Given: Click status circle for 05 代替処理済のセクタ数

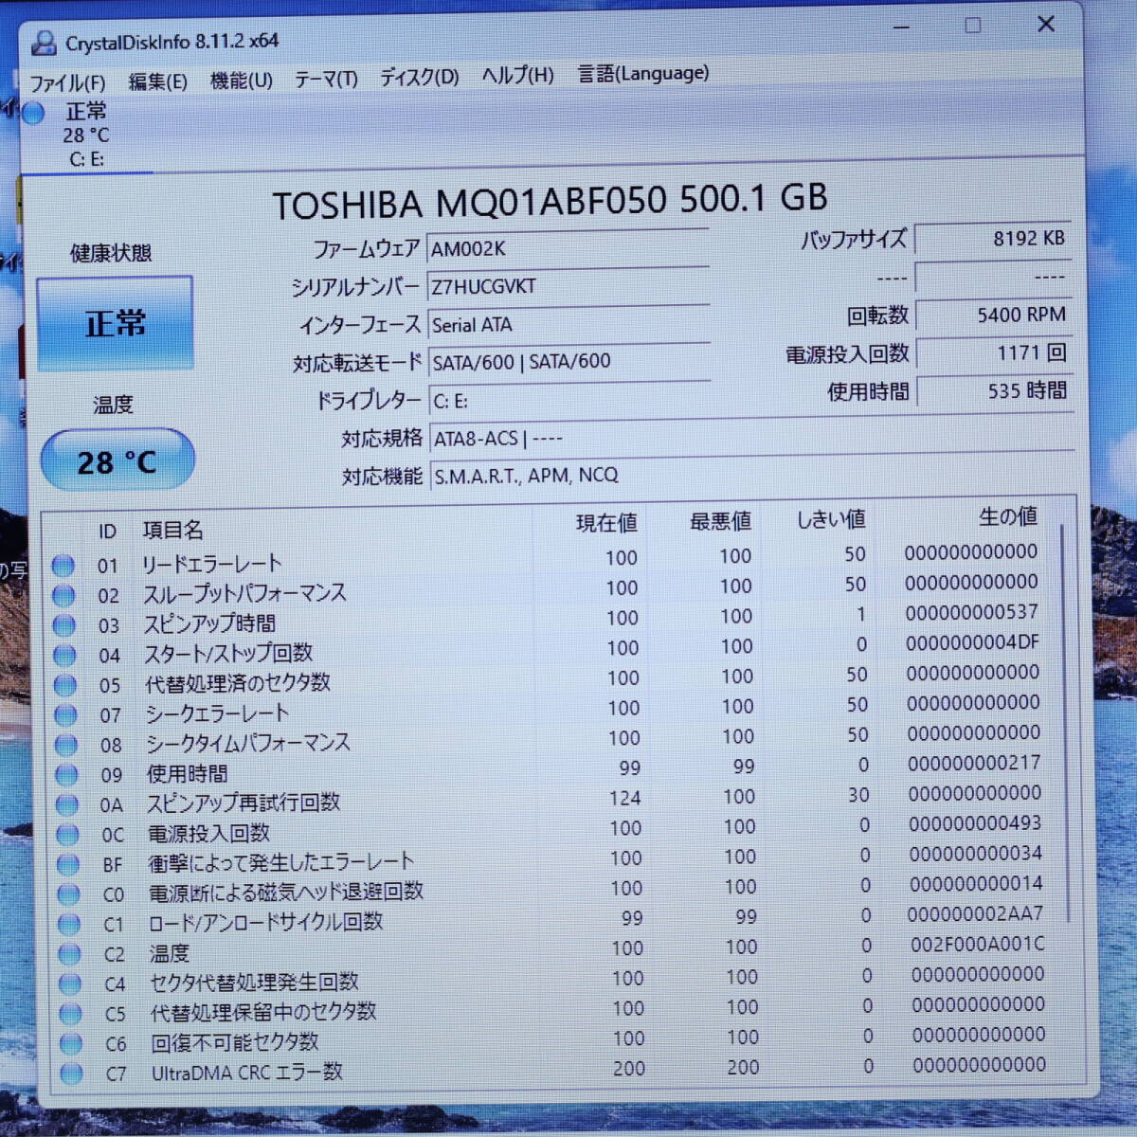Looking at the screenshot, I should pos(65,685).
